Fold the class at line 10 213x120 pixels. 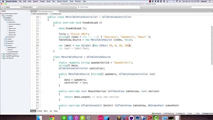click(x=40, y=17)
